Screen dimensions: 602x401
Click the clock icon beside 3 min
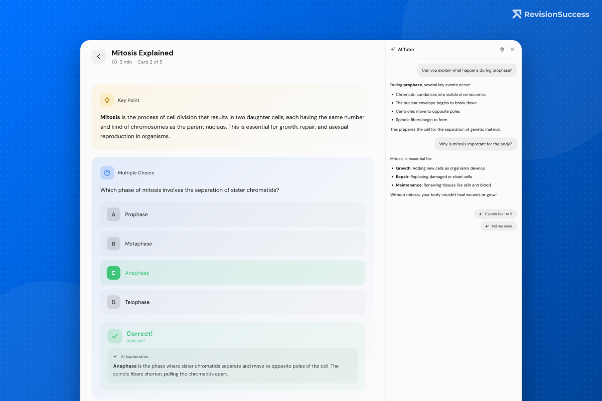coord(114,62)
